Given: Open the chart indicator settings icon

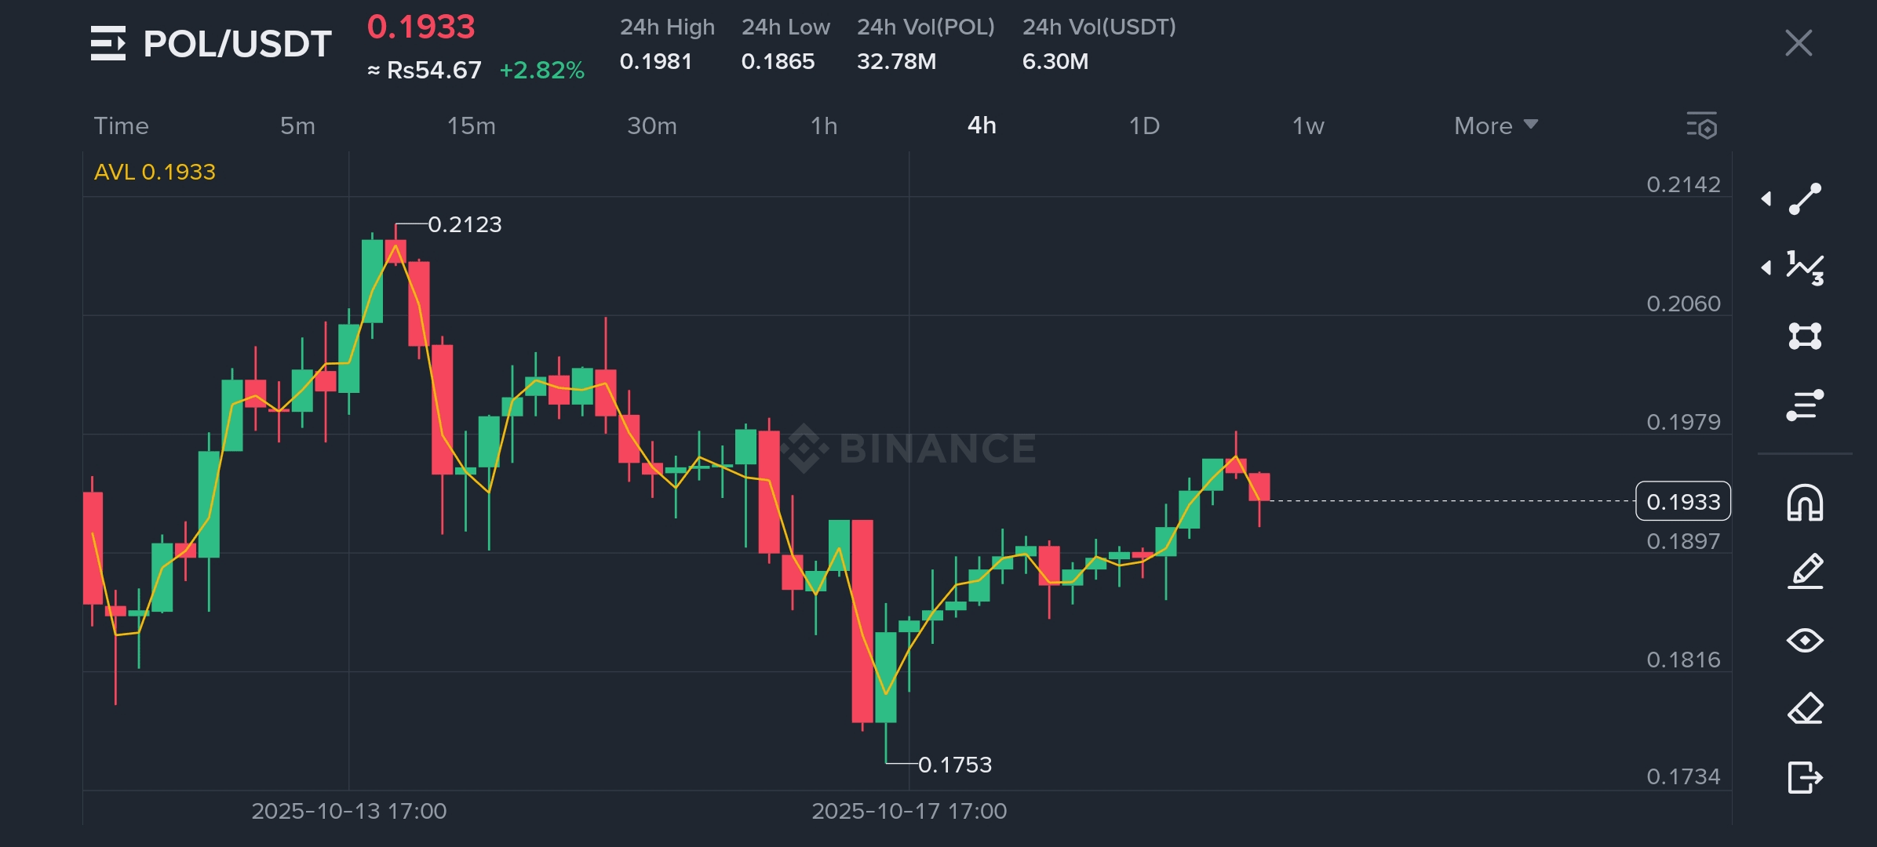Looking at the screenshot, I should [x=1702, y=125].
